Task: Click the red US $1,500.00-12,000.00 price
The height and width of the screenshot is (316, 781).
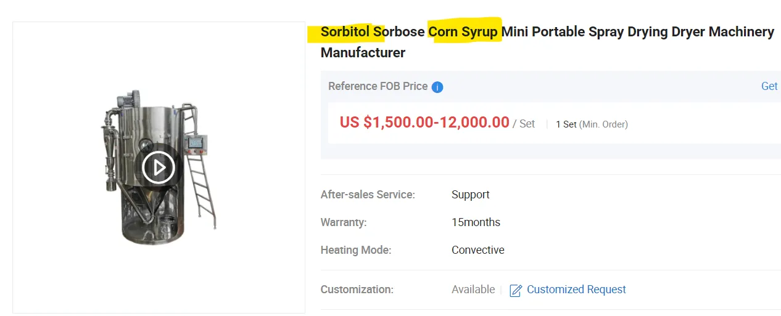Action: click(x=424, y=123)
